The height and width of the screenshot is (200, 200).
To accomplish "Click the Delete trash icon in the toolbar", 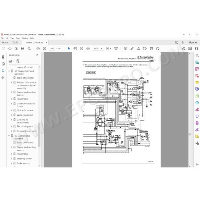I will pyautogui.click(x=151, y=49).
